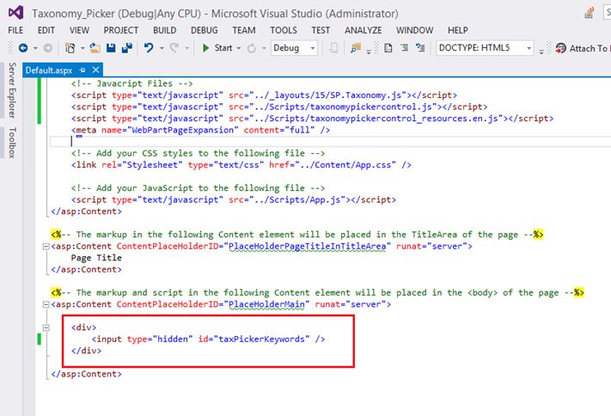The image size is (611, 416).
Task: Open the TOOLS menu
Action: pyautogui.click(x=284, y=30)
